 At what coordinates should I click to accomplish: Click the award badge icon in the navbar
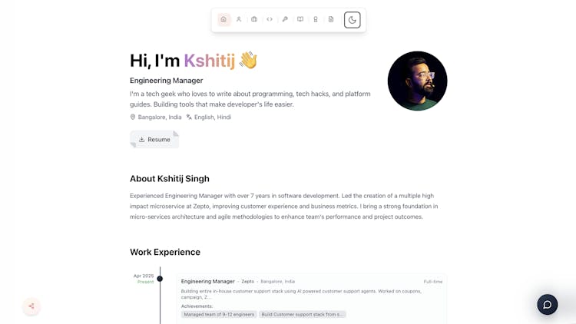coord(316,19)
